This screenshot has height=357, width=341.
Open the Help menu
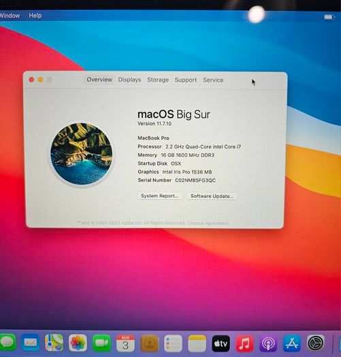coord(35,16)
